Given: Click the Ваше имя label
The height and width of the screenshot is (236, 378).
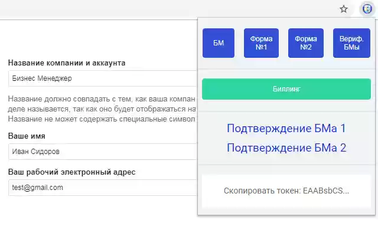Looking at the screenshot, I should tap(27, 136).
